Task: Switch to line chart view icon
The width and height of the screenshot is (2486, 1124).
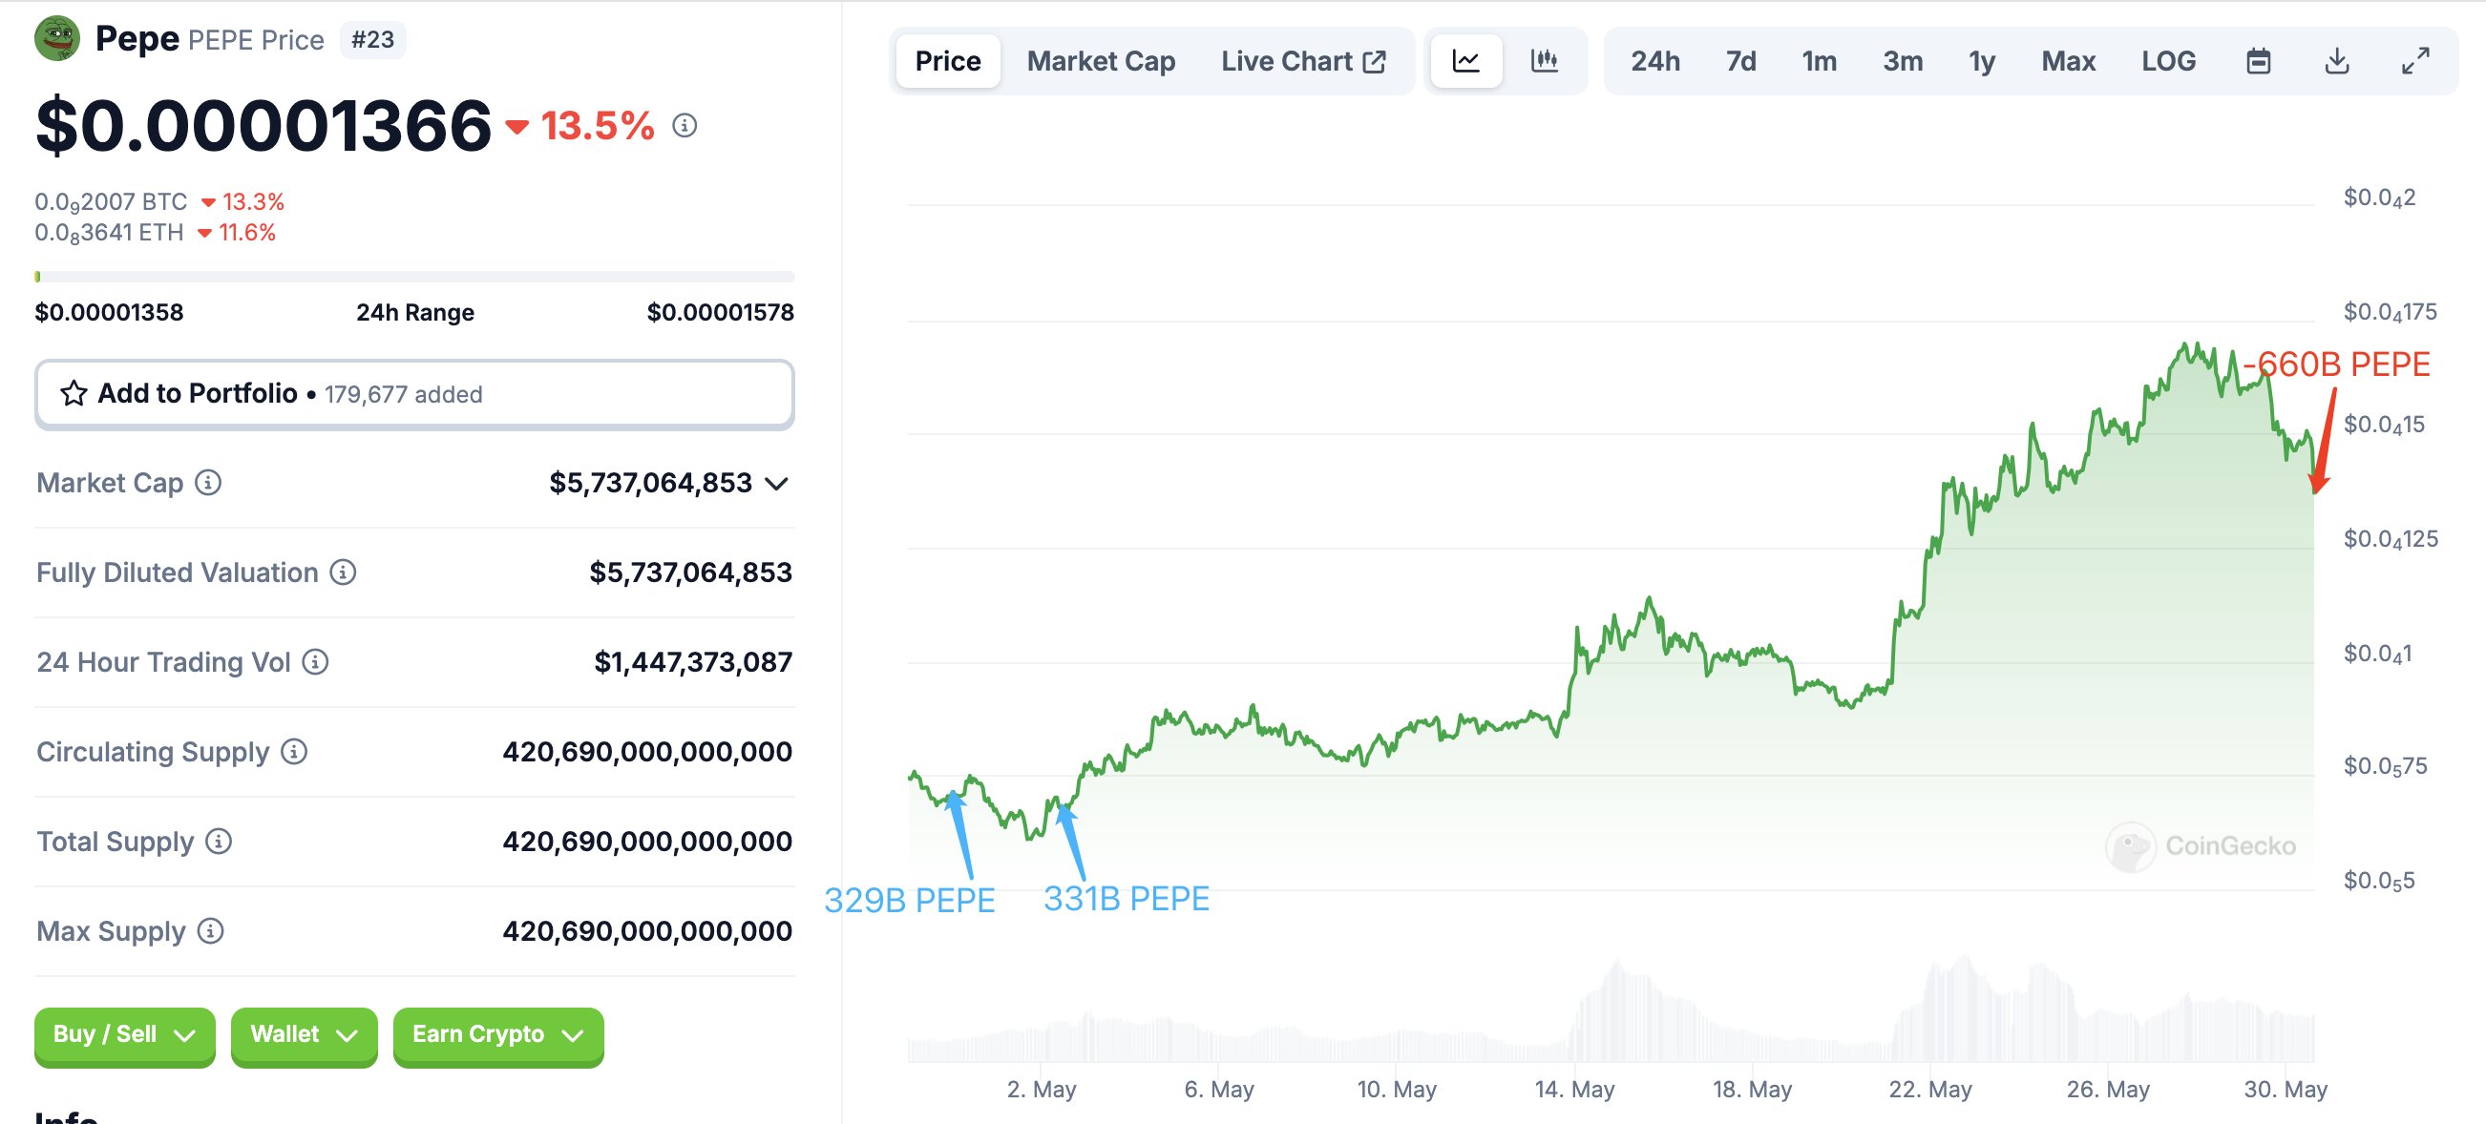Action: pyautogui.click(x=1464, y=62)
